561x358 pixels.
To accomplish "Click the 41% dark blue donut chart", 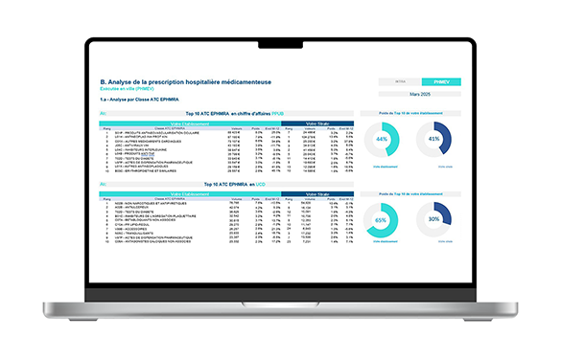I will (x=433, y=139).
